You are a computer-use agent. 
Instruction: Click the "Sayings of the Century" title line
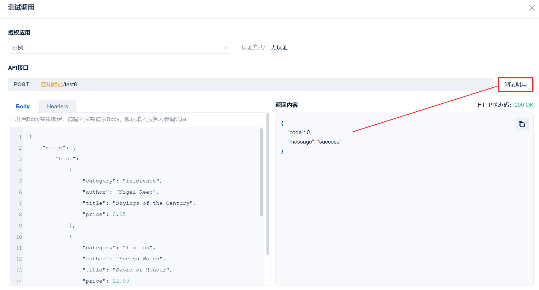coord(139,203)
